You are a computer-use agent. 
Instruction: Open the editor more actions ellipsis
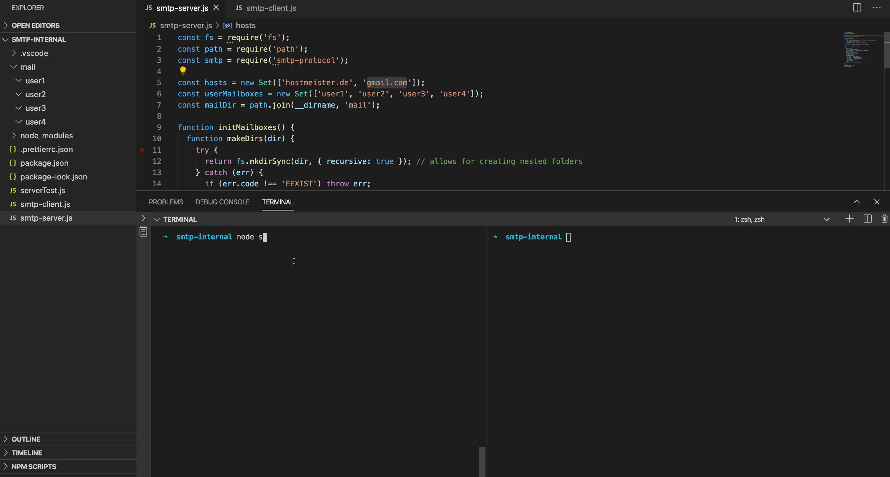click(x=877, y=8)
